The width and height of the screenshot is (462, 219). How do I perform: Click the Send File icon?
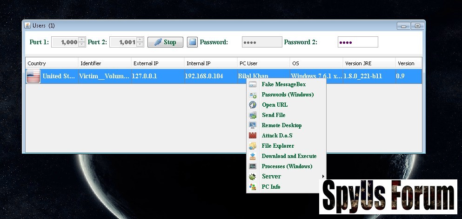point(253,115)
